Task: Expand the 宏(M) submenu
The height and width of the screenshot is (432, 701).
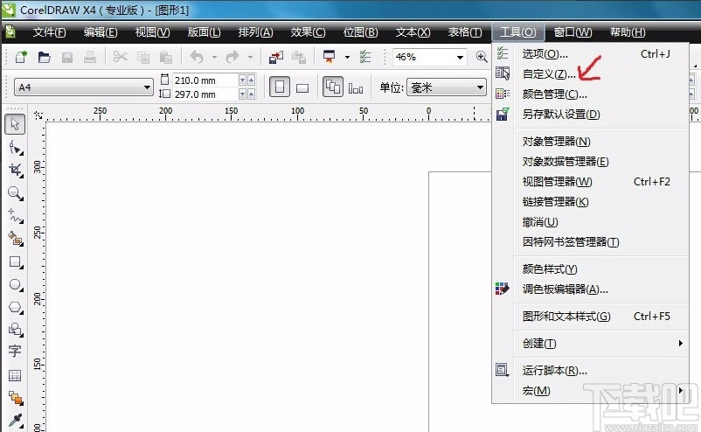Action: 600,390
